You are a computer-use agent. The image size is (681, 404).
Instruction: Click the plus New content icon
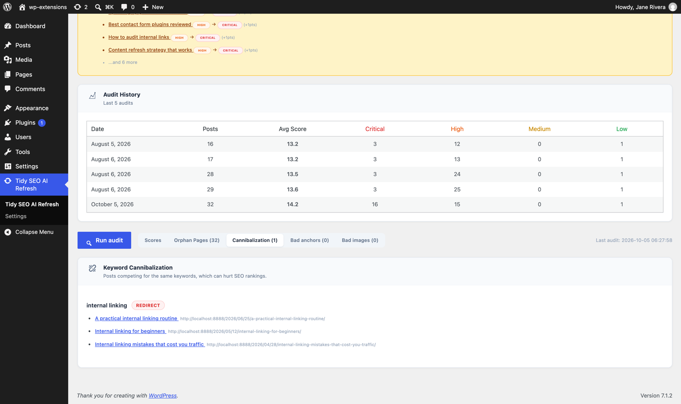[146, 7]
